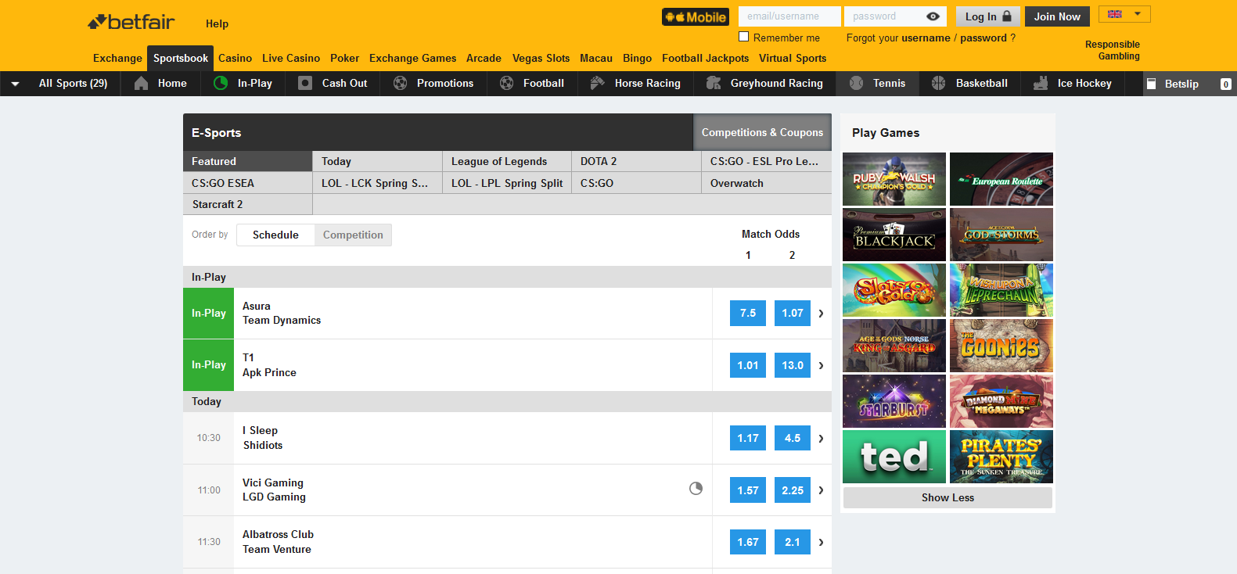Expand Albatross Club vs Team Venture chevron

tap(821, 542)
